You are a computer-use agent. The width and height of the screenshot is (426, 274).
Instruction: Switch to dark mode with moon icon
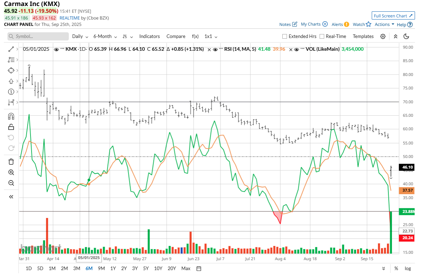(x=406, y=36)
